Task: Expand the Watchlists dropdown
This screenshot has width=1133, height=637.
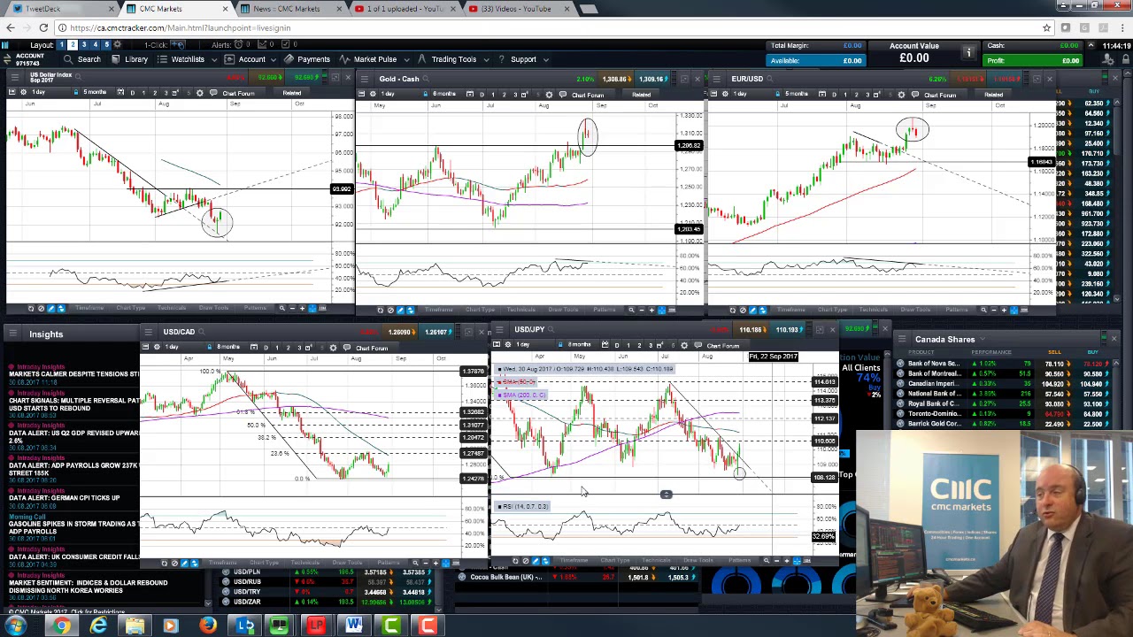Action: (x=187, y=59)
